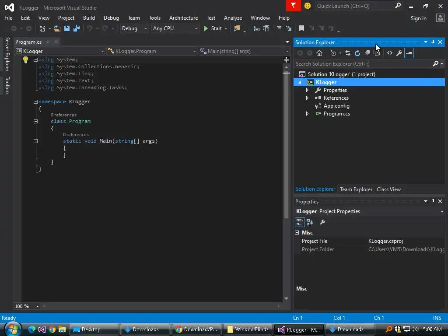This screenshot has height=336, width=448.
Task: Collapse the Main method code block
Action: 36,141
